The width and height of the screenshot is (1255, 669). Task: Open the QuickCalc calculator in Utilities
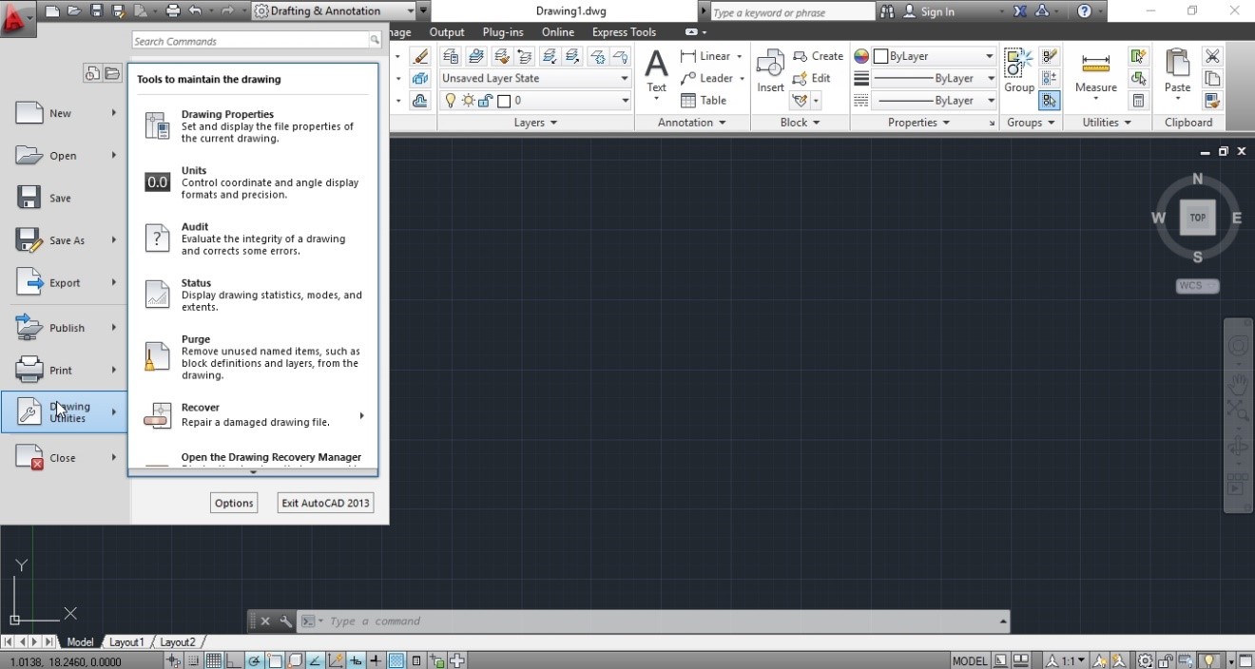[x=1138, y=100]
